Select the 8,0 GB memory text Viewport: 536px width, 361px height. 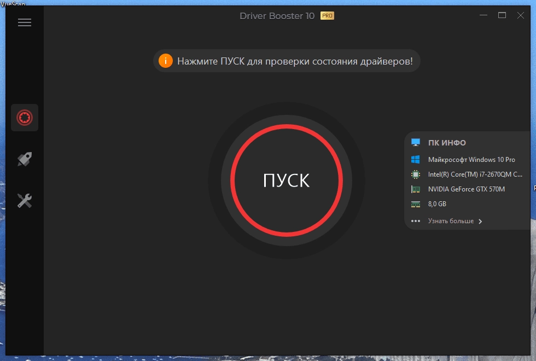pos(437,204)
